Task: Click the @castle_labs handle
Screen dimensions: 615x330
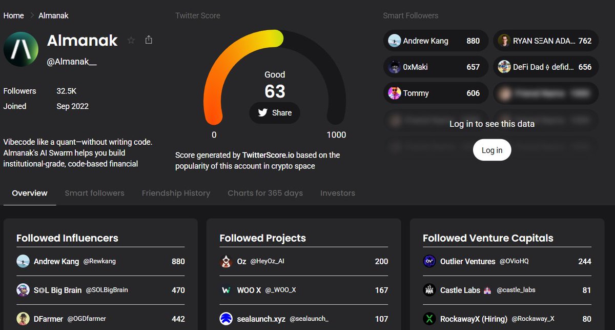Action: tap(516, 290)
